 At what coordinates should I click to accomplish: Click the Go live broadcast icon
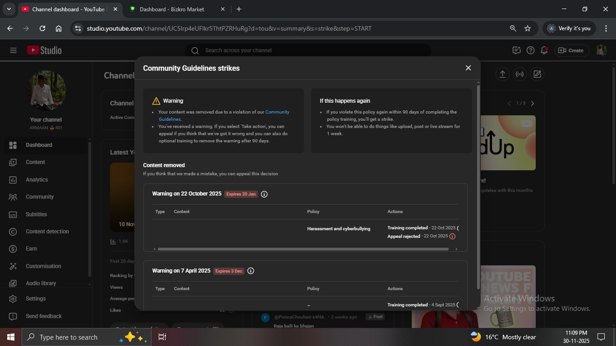point(519,74)
